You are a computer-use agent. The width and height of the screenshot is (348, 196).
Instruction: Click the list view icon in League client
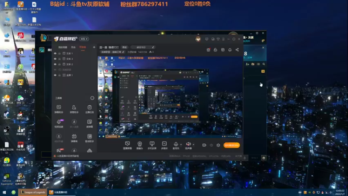tap(258, 64)
